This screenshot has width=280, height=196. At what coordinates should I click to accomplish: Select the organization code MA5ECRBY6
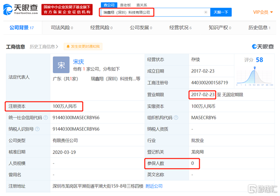204,118
